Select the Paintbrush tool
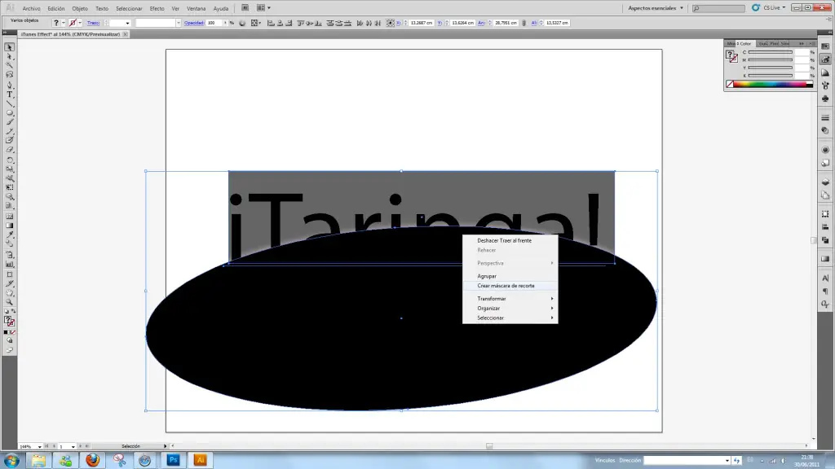835x469 pixels. 10,122
